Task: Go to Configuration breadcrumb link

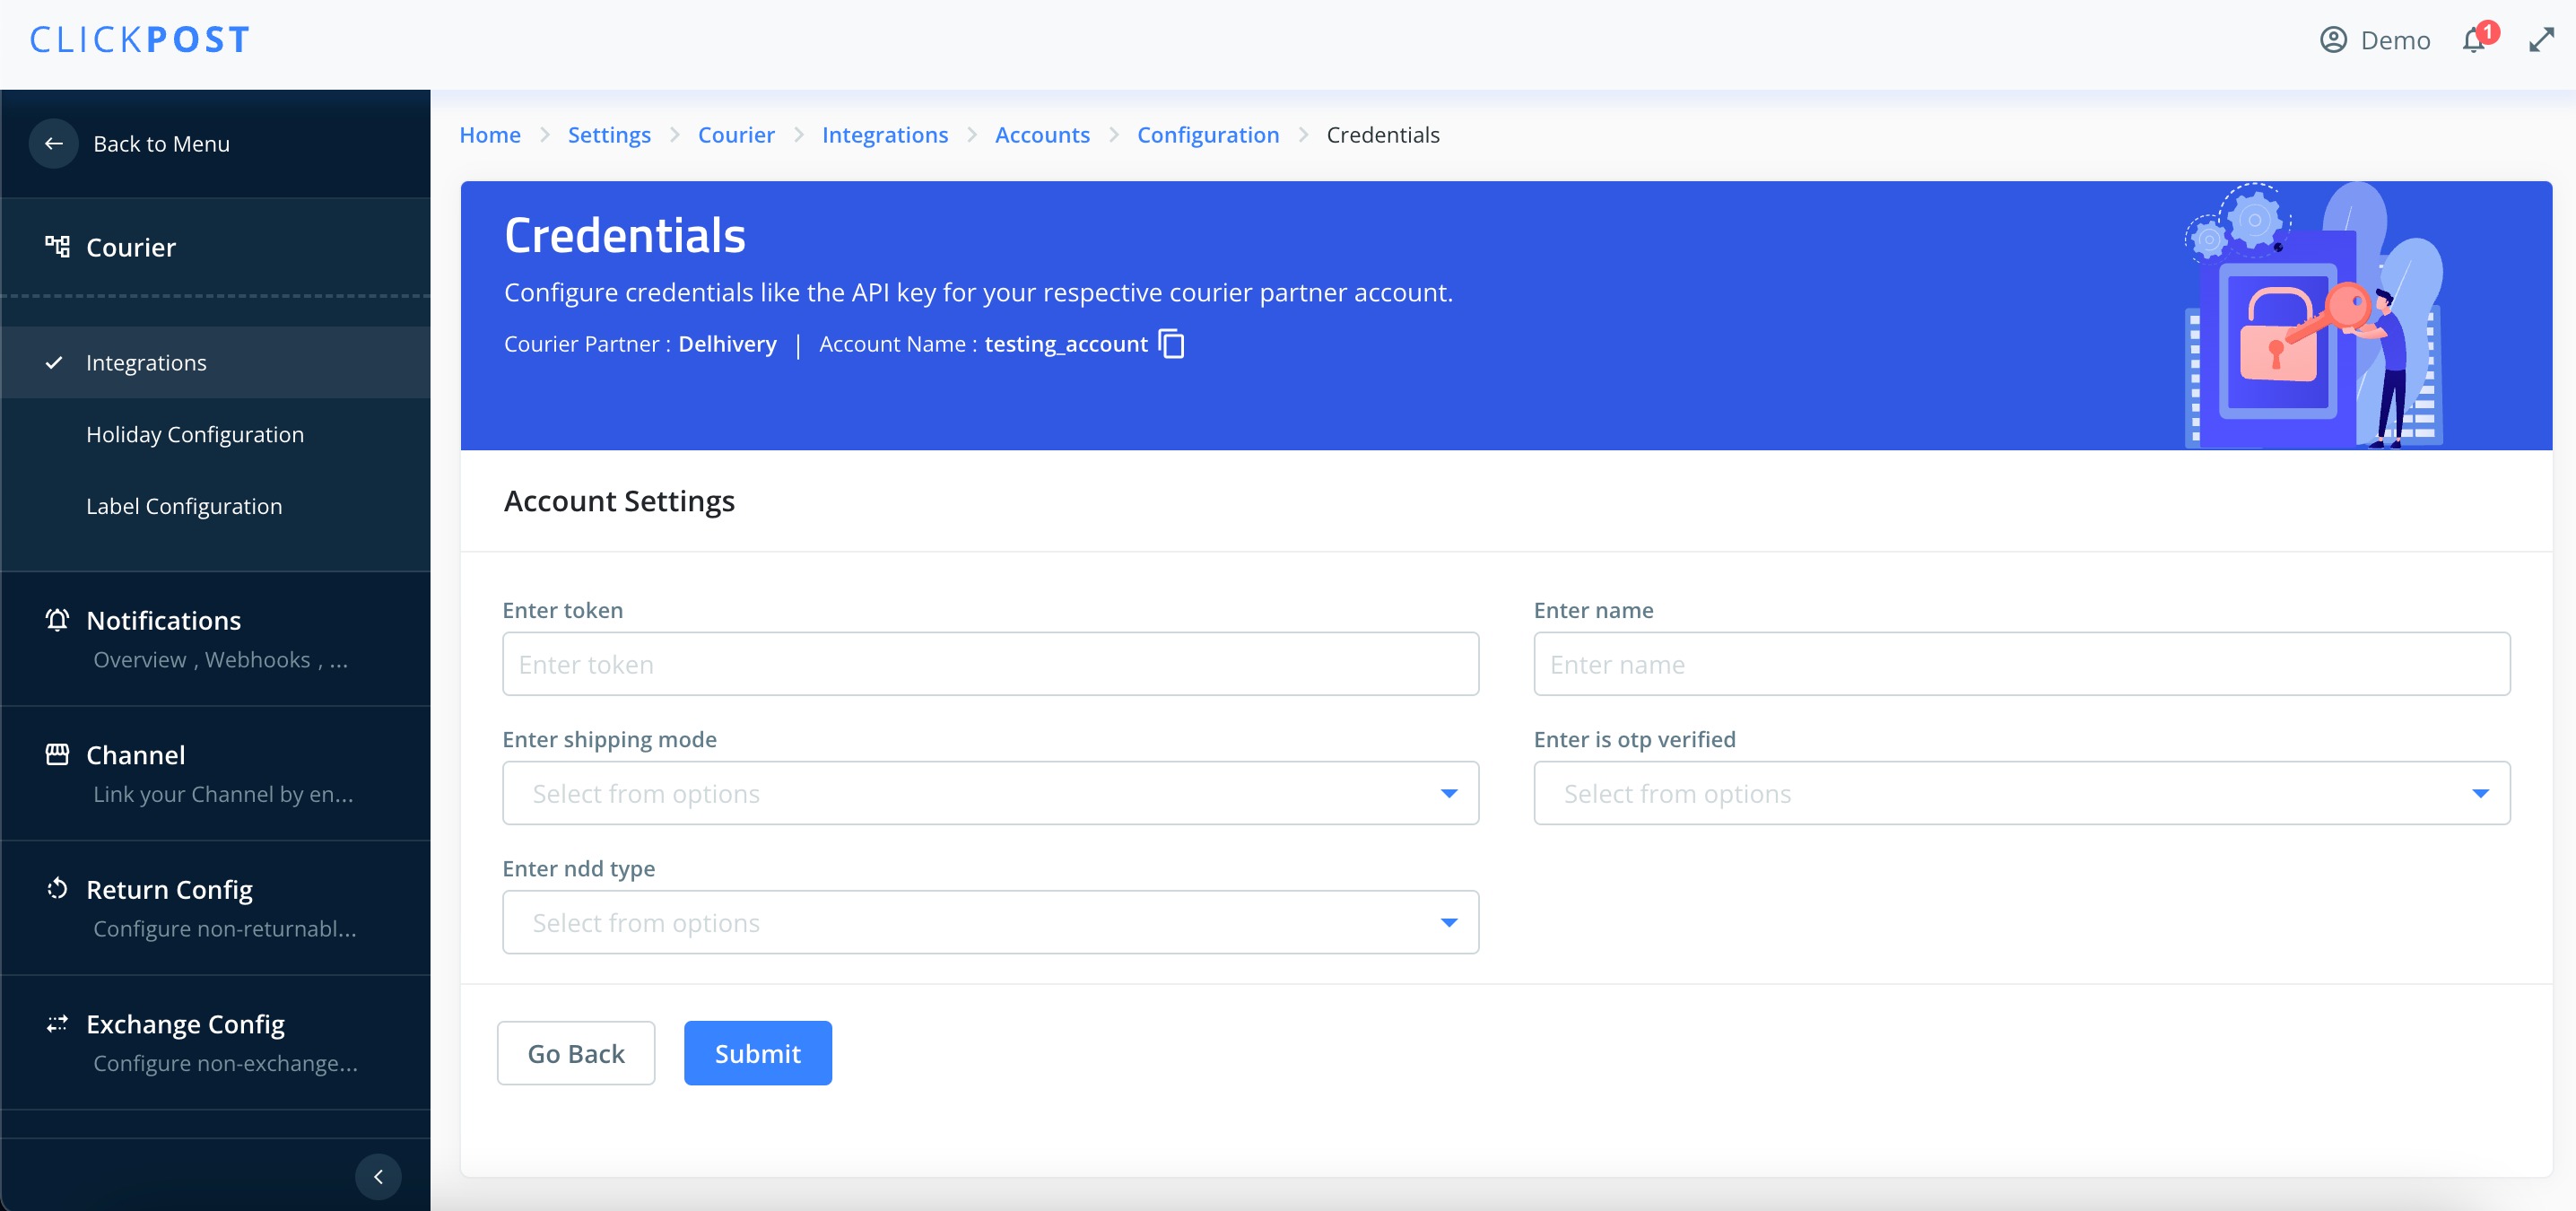Action: coord(1207,135)
